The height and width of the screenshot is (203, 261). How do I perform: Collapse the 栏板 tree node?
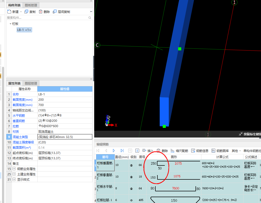click(10, 24)
